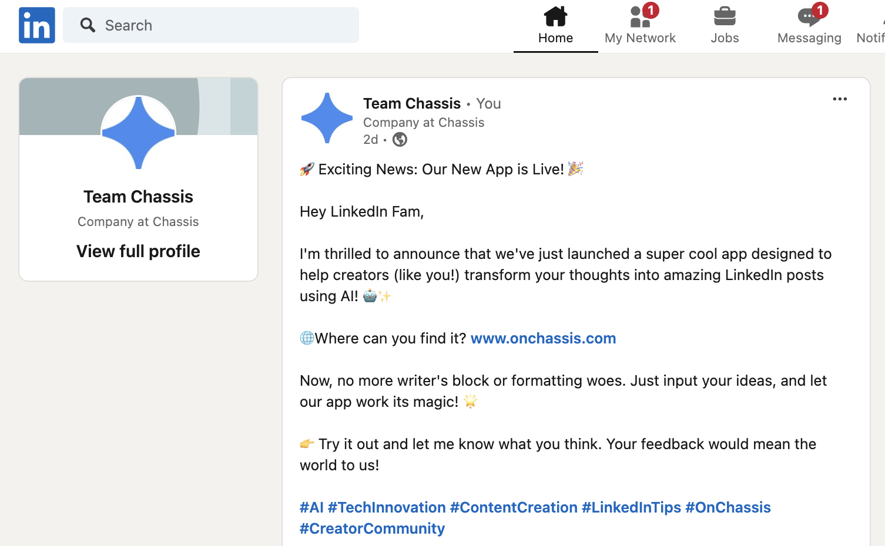Open the #CreatorCommunity hashtag
Viewport: 885px width, 546px height.
[372, 528]
